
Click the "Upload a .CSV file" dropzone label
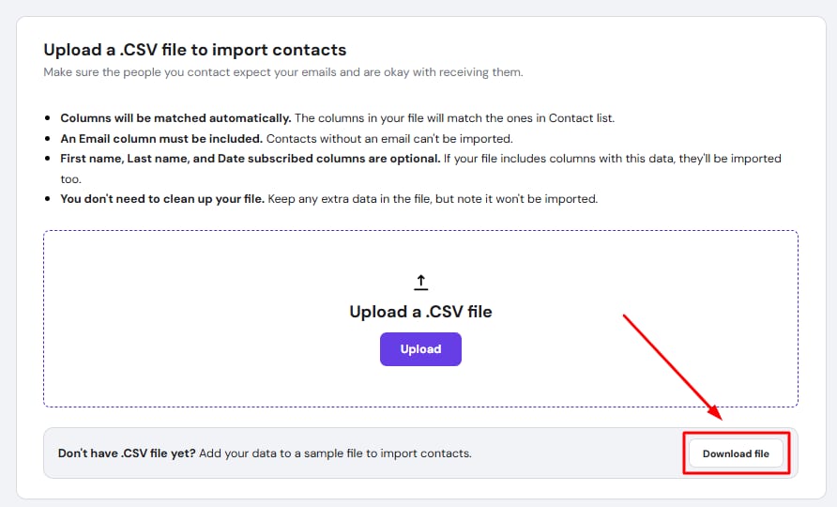pyautogui.click(x=420, y=312)
